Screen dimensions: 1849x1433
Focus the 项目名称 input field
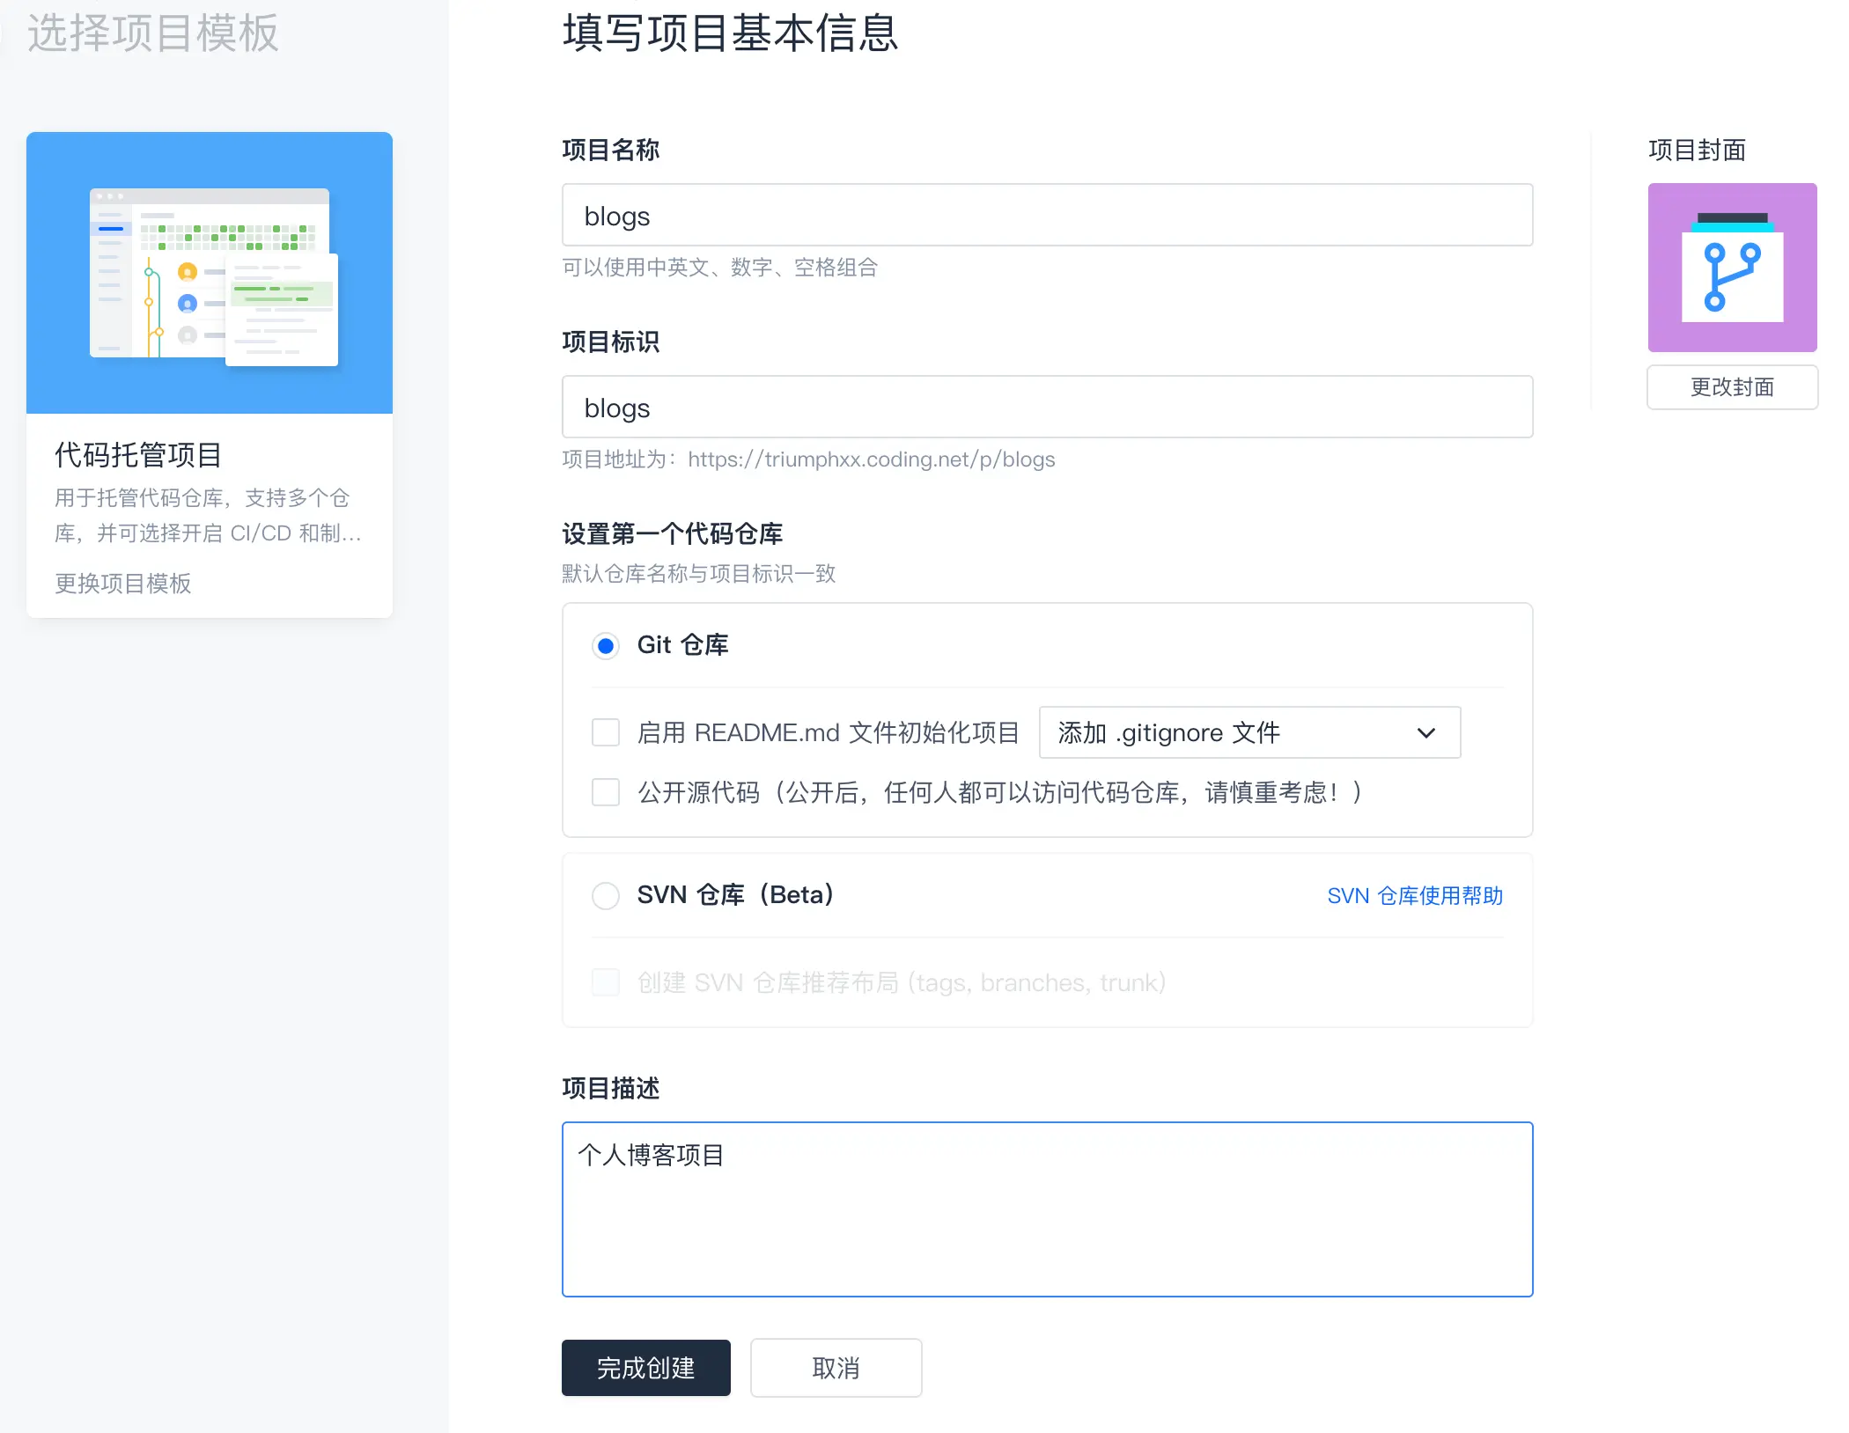click(1047, 216)
